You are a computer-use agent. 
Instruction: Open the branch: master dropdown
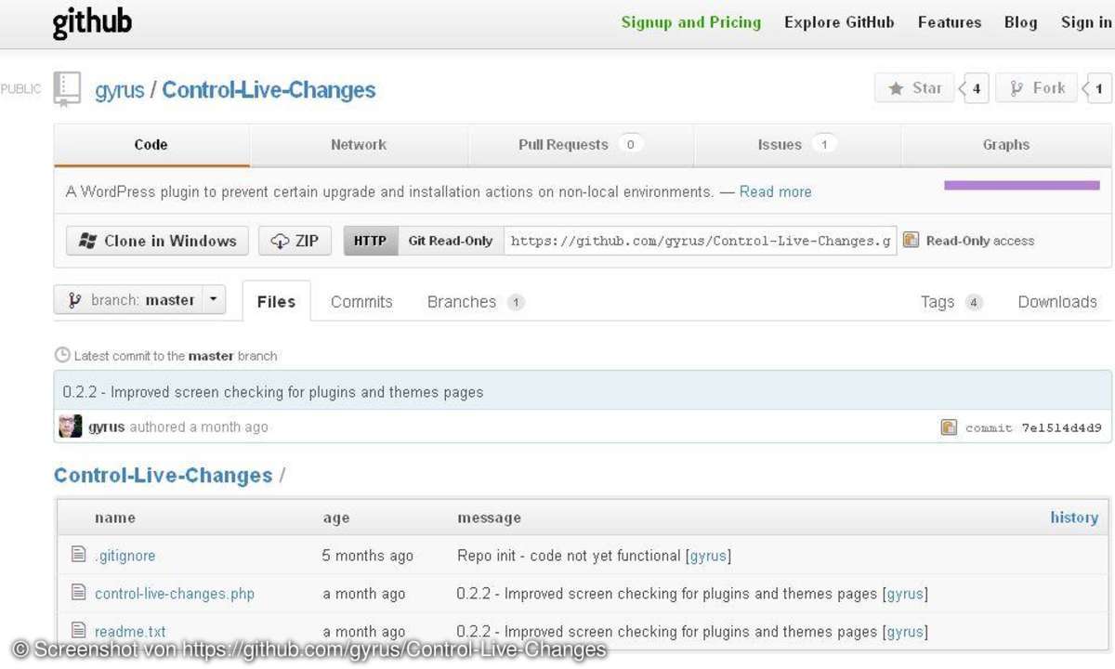point(139,300)
